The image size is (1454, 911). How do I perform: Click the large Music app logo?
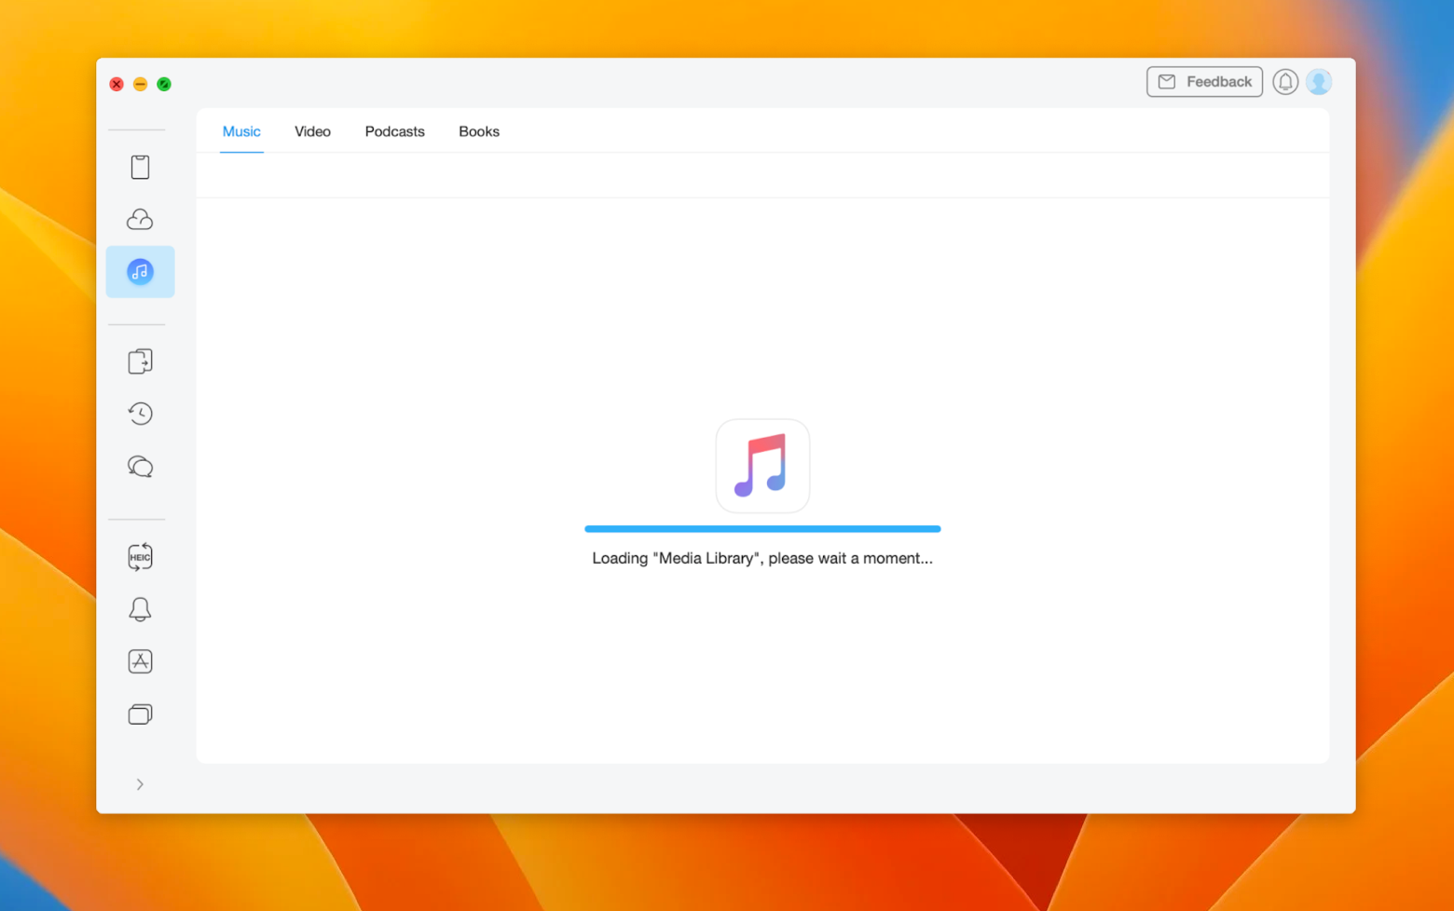click(762, 466)
